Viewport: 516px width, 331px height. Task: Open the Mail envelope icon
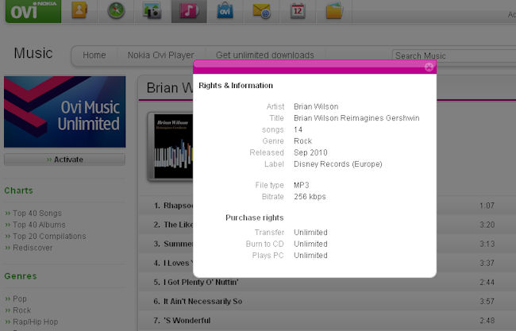[262, 11]
